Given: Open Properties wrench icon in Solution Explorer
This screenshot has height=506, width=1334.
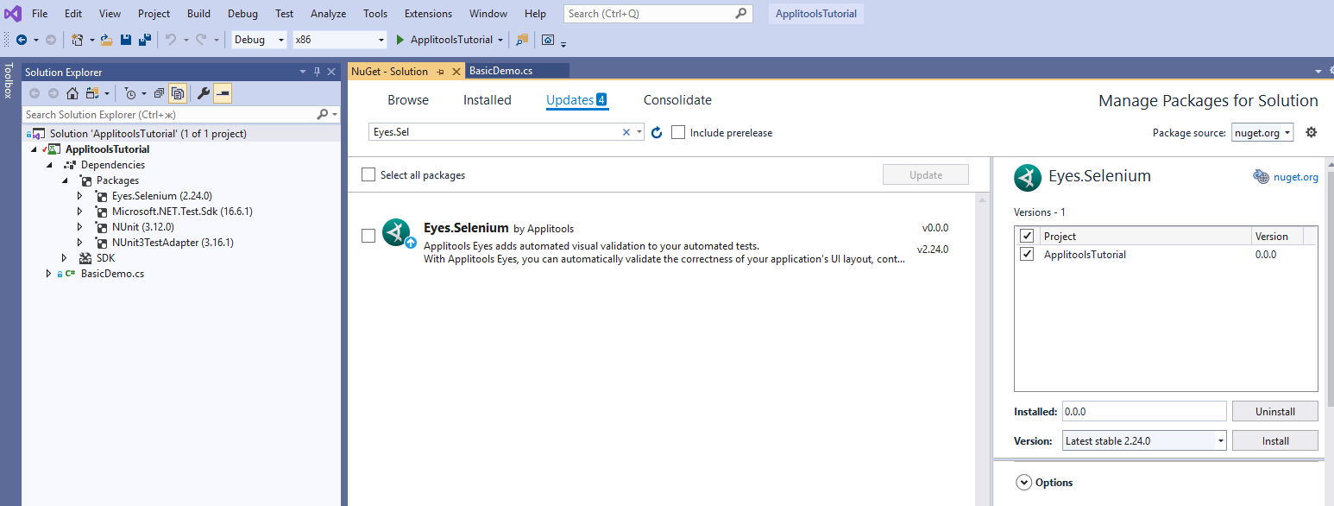Looking at the screenshot, I should (x=204, y=93).
